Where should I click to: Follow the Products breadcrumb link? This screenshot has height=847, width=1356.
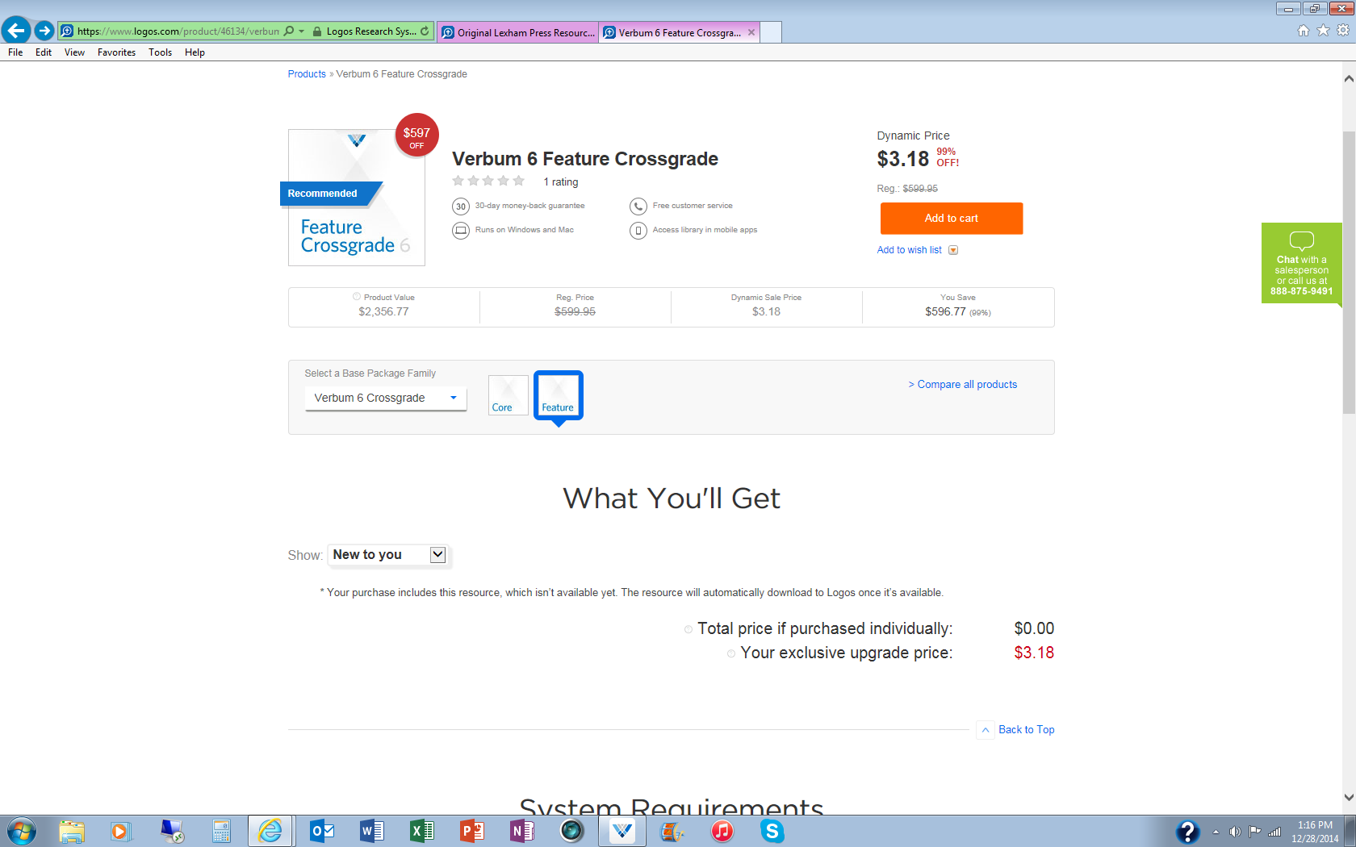click(307, 74)
